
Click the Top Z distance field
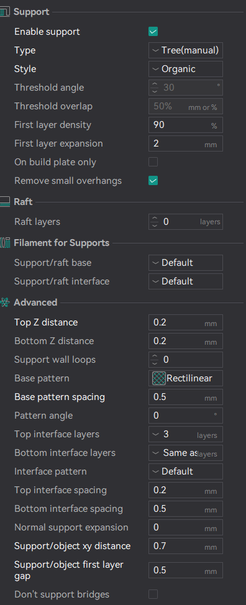pyautogui.click(x=186, y=322)
